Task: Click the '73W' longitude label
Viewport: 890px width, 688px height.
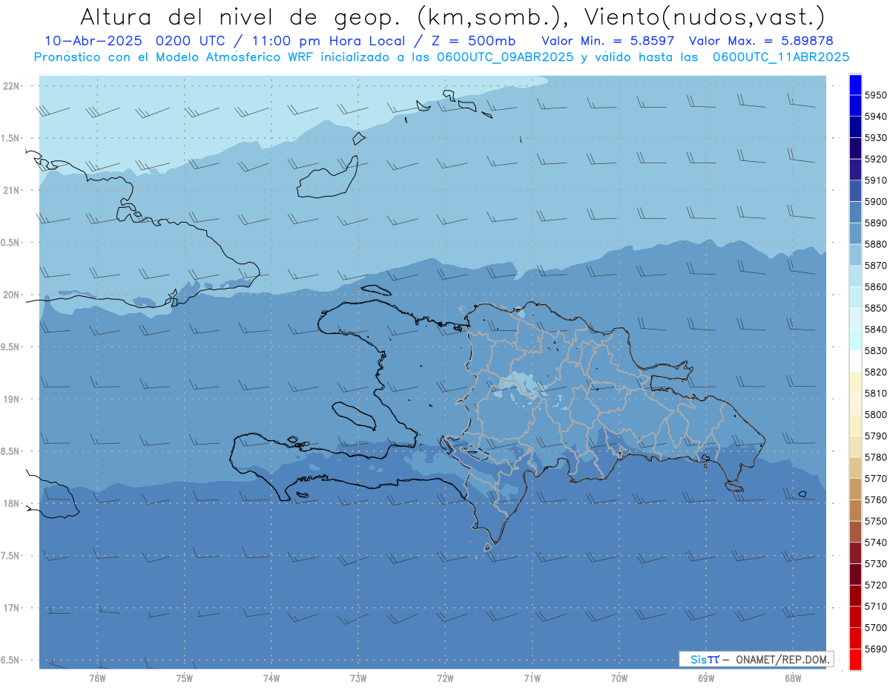Action: [358, 678]
